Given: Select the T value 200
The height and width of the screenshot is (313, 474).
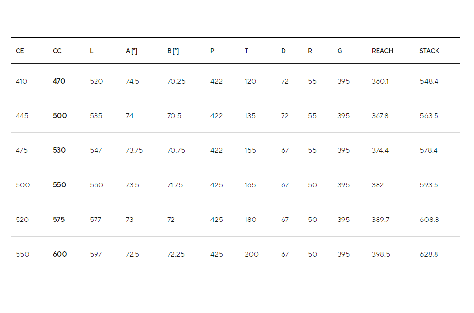Looking at the screenshot, I should pyautogui.click(x=251, y=254).
